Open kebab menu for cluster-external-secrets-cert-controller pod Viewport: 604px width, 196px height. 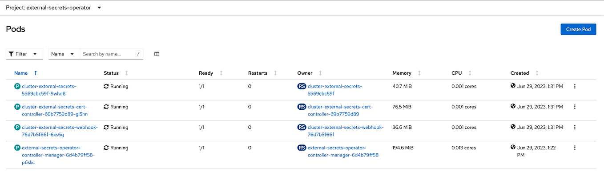tap(575, 107)
